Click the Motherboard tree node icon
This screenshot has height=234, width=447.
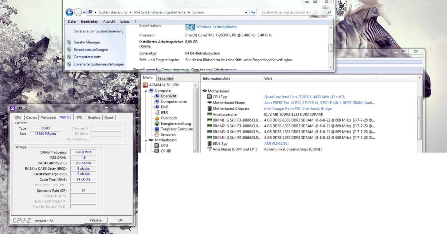151,140
